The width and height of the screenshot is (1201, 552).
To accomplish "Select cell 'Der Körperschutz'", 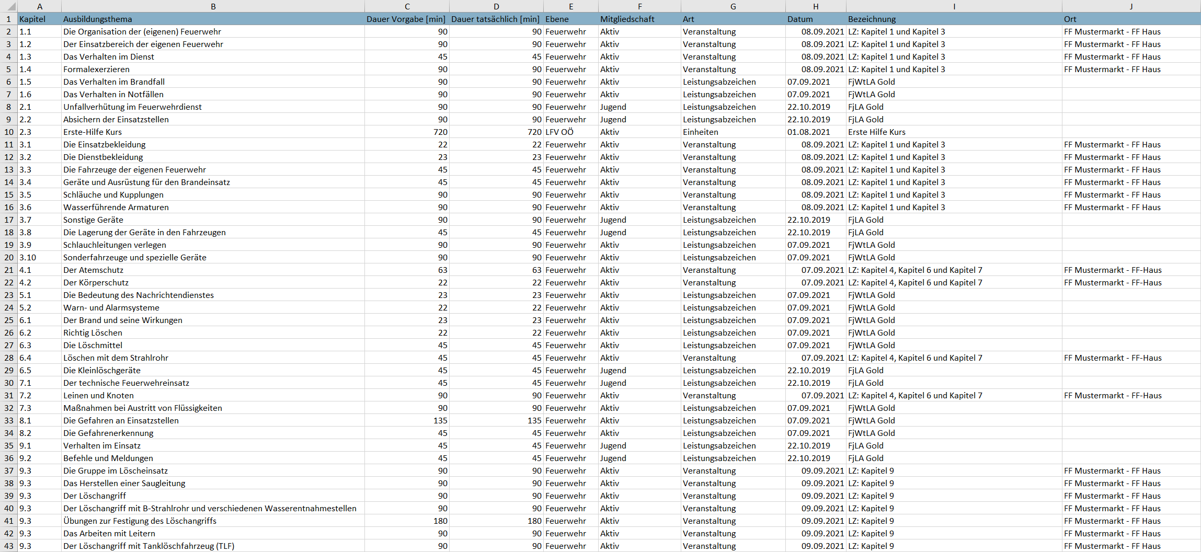I will [213, 282].
